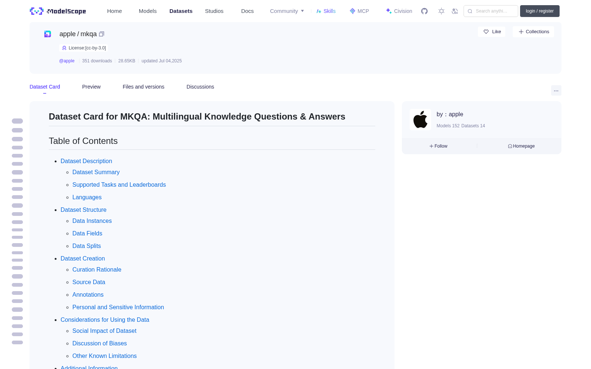Screen dimensions: 591x369
Task: Jump to Personal and Sensitive Information
Action: pos(118,307)
